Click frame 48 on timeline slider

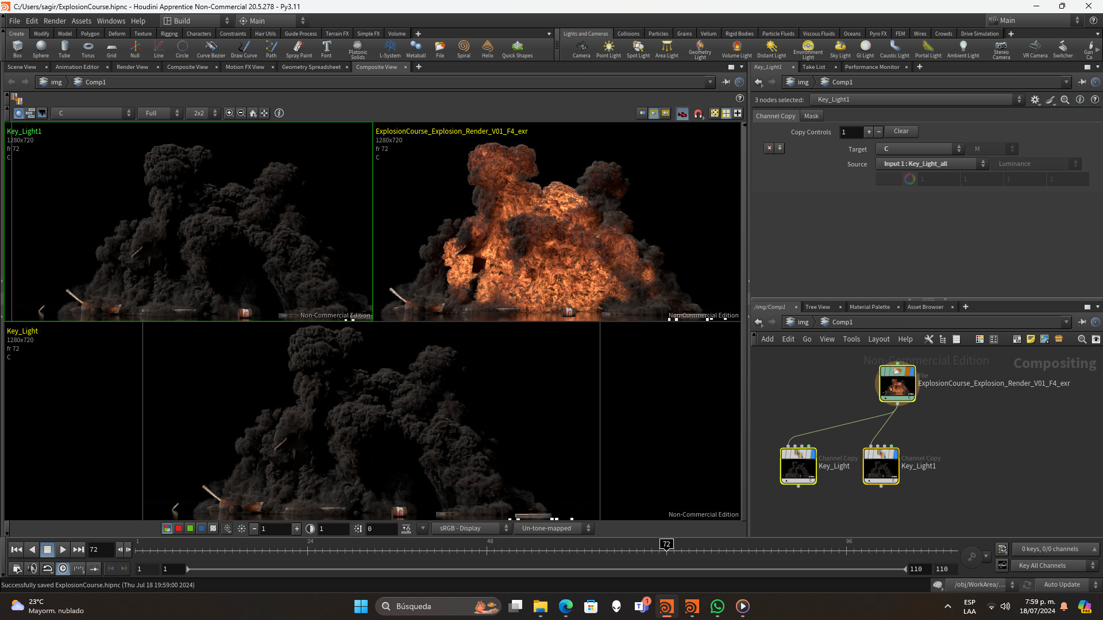(487, 550)
